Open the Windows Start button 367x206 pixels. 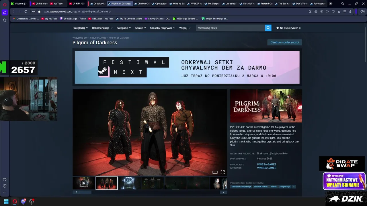[6, 201]
